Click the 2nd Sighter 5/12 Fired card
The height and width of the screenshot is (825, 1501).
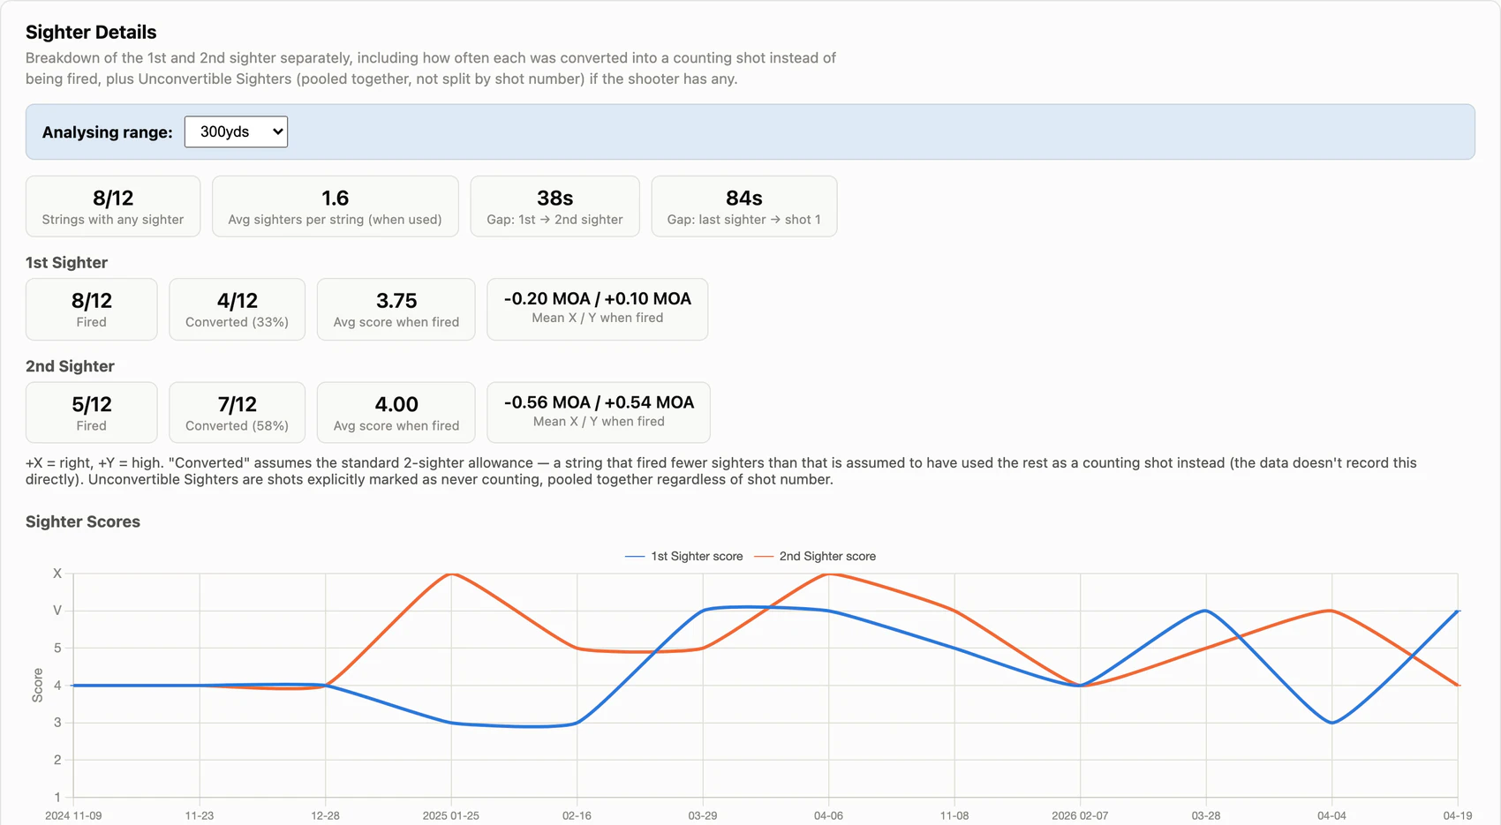click(91, 413)
